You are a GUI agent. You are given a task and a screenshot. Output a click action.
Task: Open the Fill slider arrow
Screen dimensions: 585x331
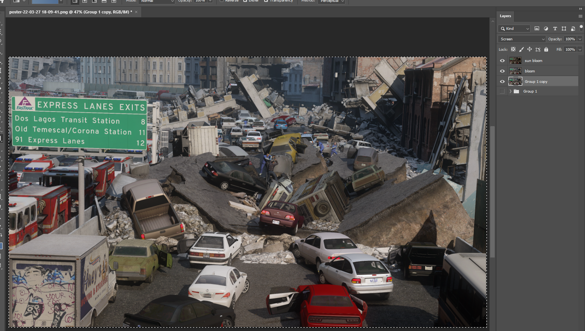(580, 49)
